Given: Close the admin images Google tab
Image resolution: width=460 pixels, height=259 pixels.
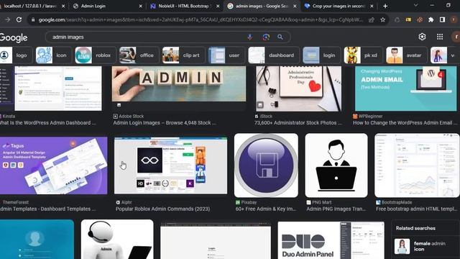Looking at the screenshot, I should 295,6.
